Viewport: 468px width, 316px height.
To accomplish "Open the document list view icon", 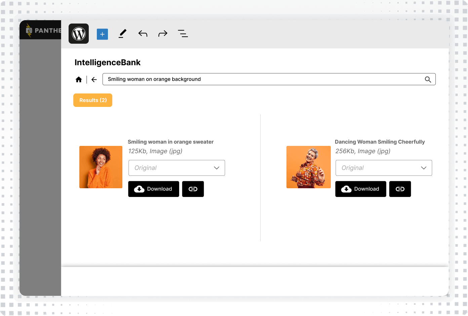I will [183, 34].
